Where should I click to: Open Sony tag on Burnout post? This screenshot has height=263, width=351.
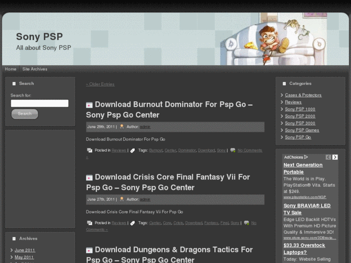[221, 151]
